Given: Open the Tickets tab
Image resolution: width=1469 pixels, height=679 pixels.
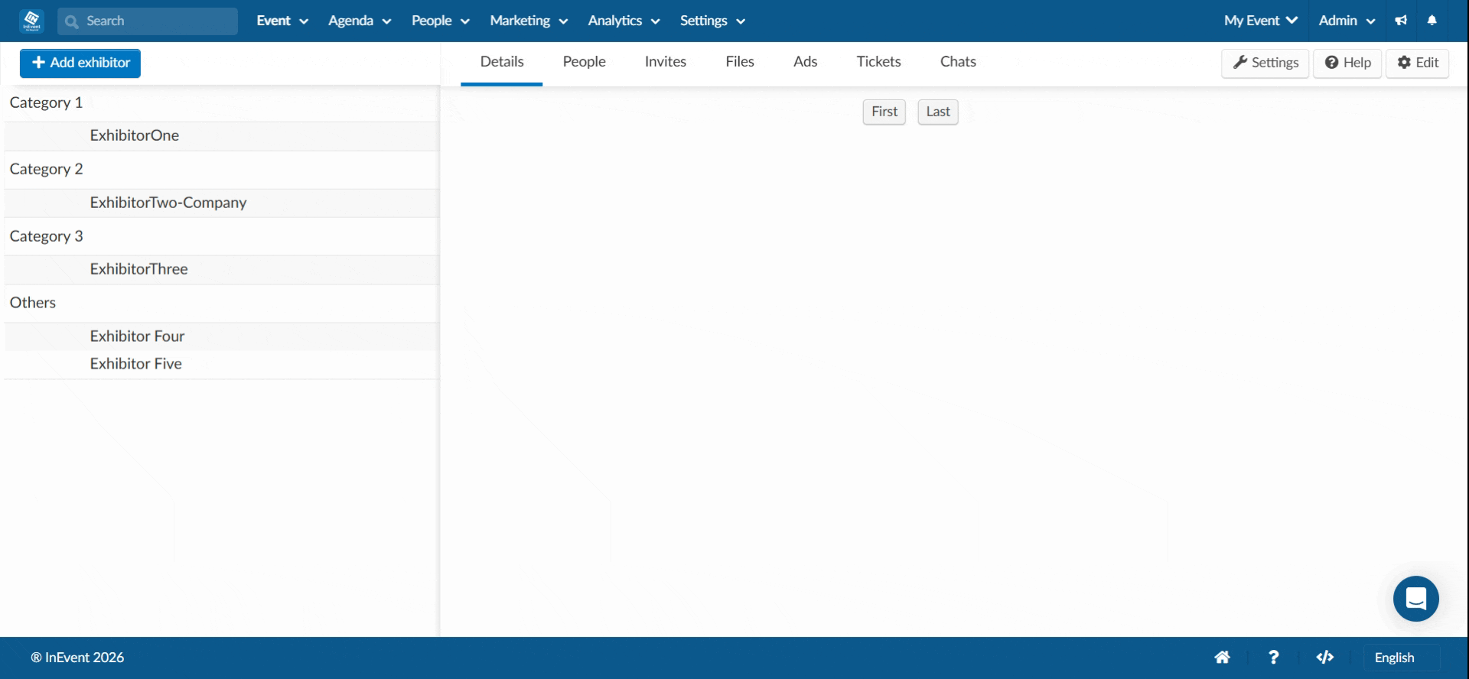Looking at the screenshot, I should [879, 62].
